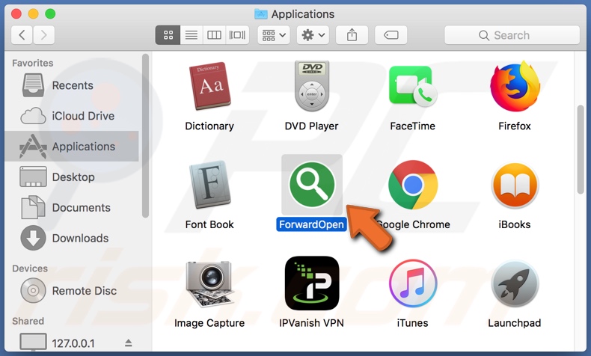
Task: Click the sidebar scrollbar
Action: pyautogui.click(x=145, y=135)
